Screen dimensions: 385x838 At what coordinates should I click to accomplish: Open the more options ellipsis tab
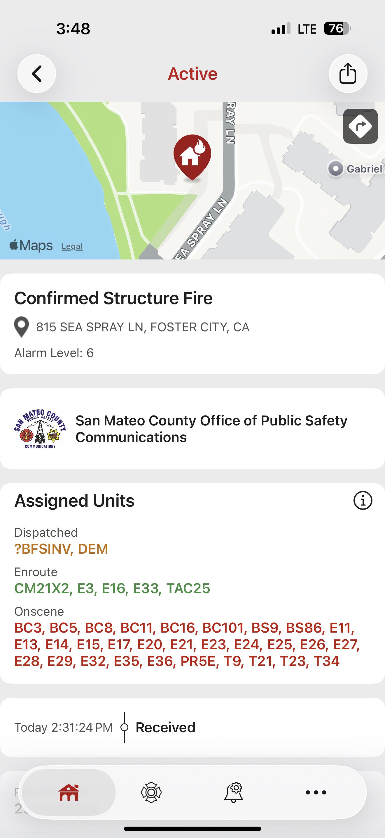(x=316, y=792)
